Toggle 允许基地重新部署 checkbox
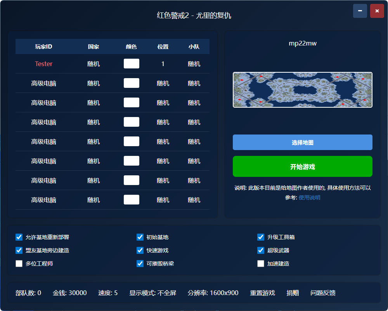The image size is (388, 311). (x=19, y=237)
